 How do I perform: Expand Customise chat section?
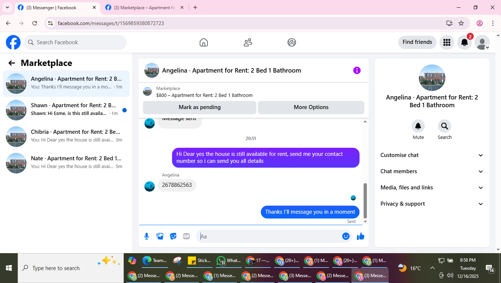(432, 155)
